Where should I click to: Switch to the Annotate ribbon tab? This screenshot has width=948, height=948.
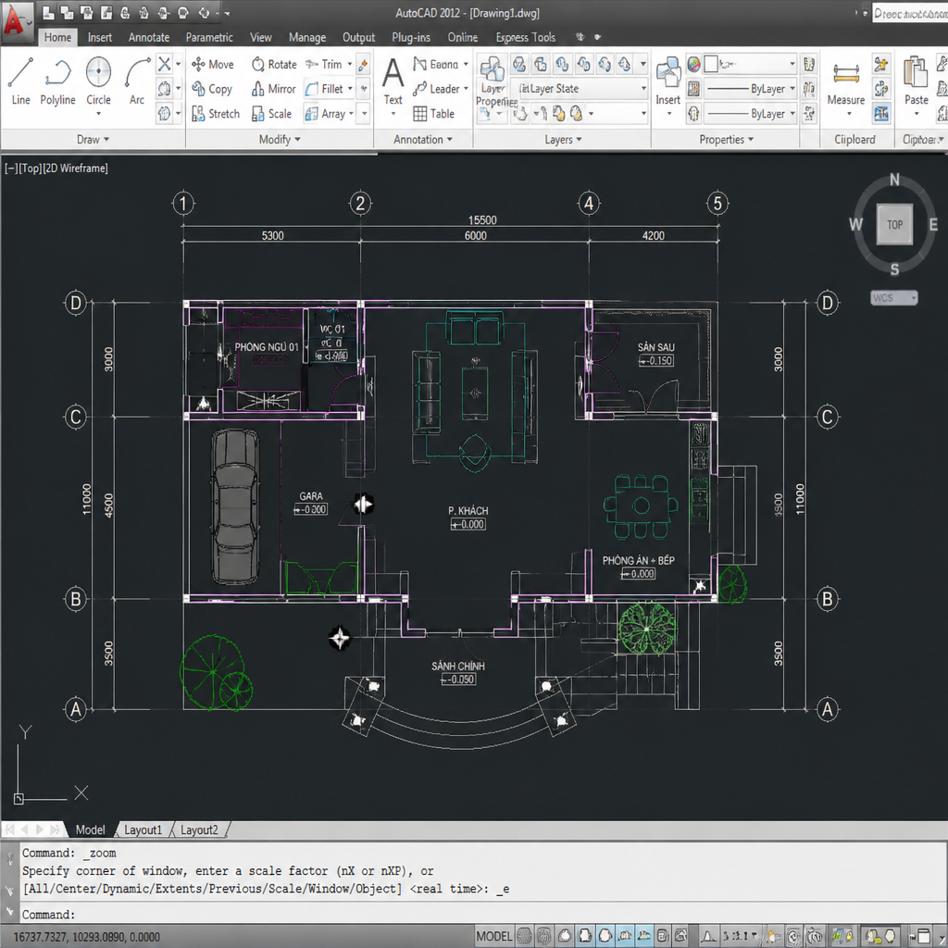point(149,37)
